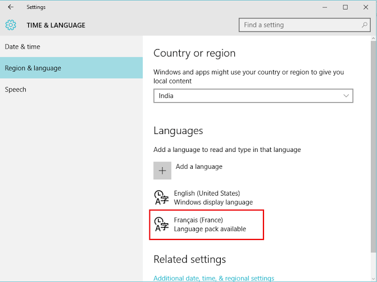This screenshot has width=377, height=282.
Task: Click the Languages heading
Action: (178, 131)
